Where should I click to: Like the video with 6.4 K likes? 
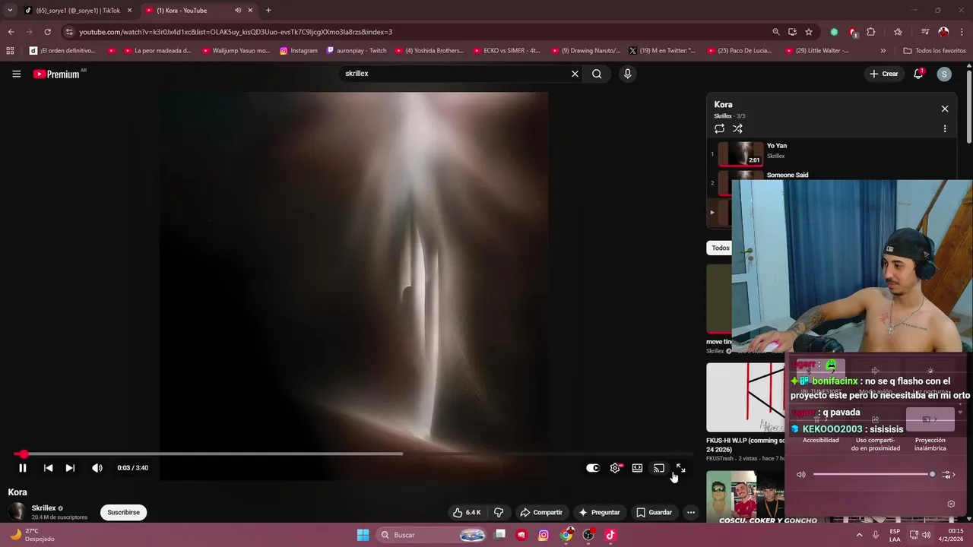pyautogui.click(x=466, y=512)
